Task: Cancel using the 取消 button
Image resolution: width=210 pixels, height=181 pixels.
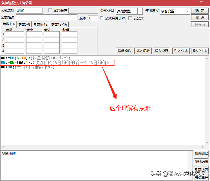Action: [x=200, y=17]
